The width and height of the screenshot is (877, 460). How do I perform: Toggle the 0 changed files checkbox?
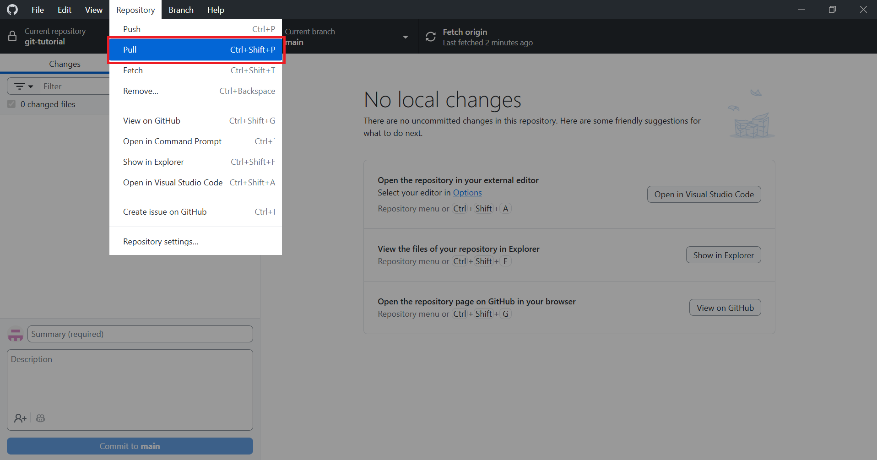[x=11, y=104]
